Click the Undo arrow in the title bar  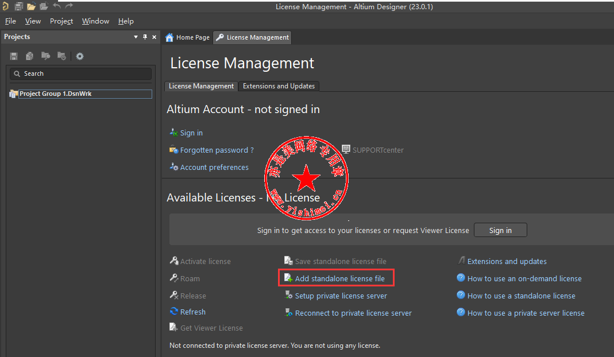click(x=57, y=6)
